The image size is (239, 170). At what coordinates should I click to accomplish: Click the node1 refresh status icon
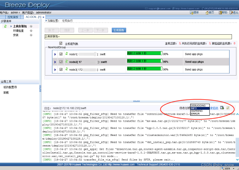(67, 54)
